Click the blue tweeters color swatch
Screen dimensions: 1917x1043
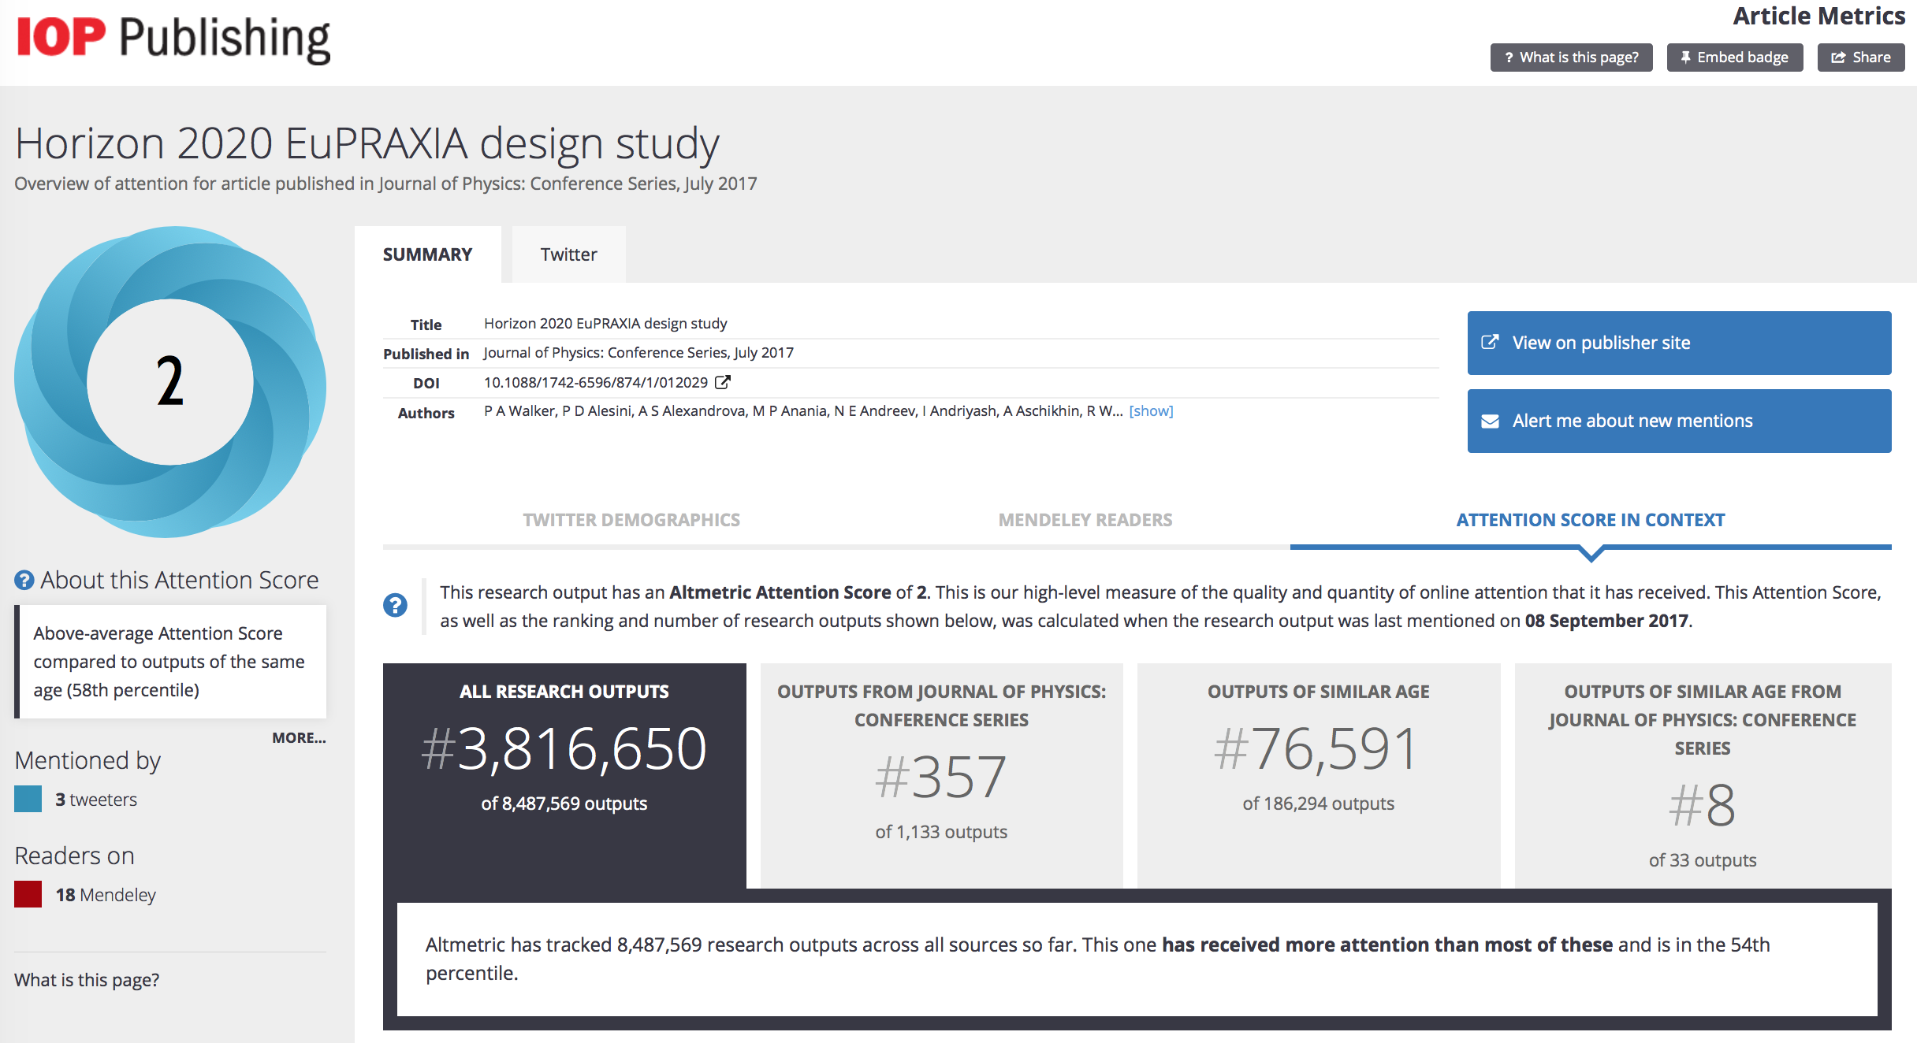pyautogui.click(x=28, y=799)
